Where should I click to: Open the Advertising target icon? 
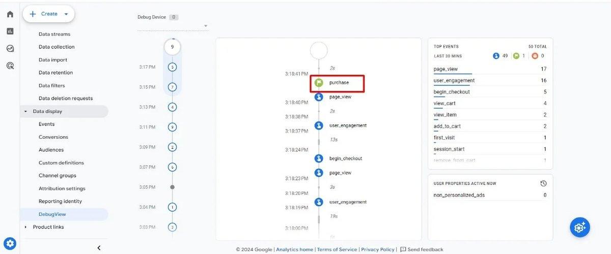pos(10,66)
